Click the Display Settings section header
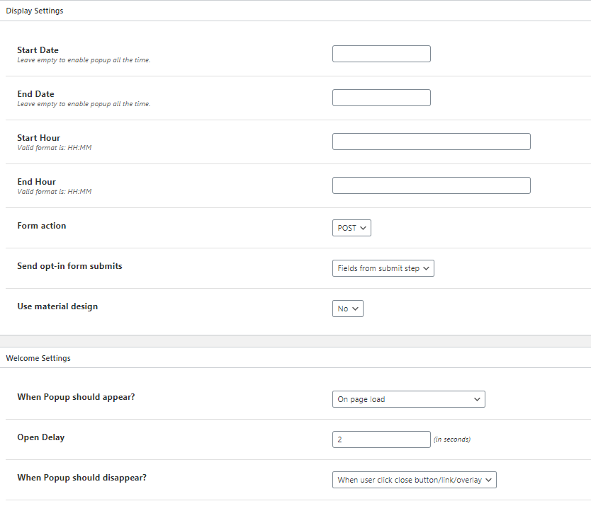The image size is (591, 506). (x=35, y=11)
